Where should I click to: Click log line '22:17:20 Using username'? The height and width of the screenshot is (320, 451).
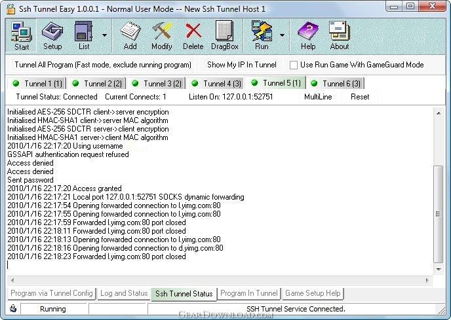click(x=65, y=146)
